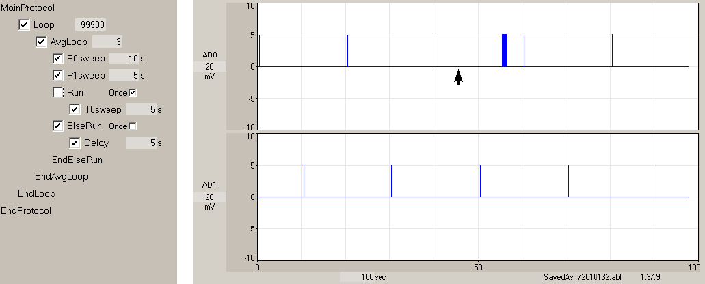Image resolution: width=705 pixels, height=284 pixels.
Task: Click the P1sweep label
Action: 86,75
